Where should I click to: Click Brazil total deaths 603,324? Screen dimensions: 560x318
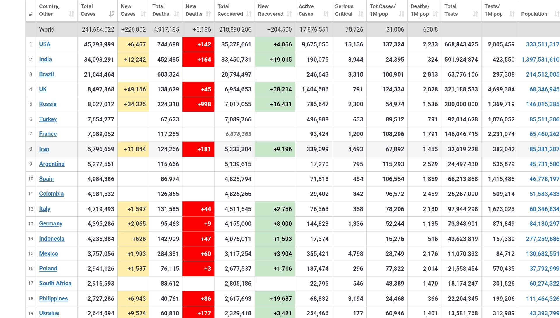(x=168, y=74)
